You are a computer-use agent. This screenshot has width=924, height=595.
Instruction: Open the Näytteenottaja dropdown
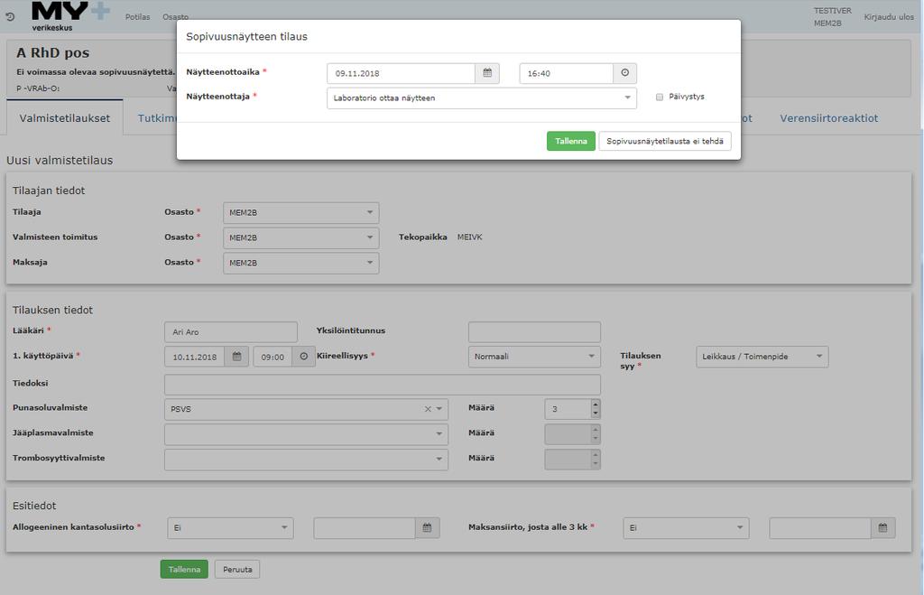[x=482, y=98]
